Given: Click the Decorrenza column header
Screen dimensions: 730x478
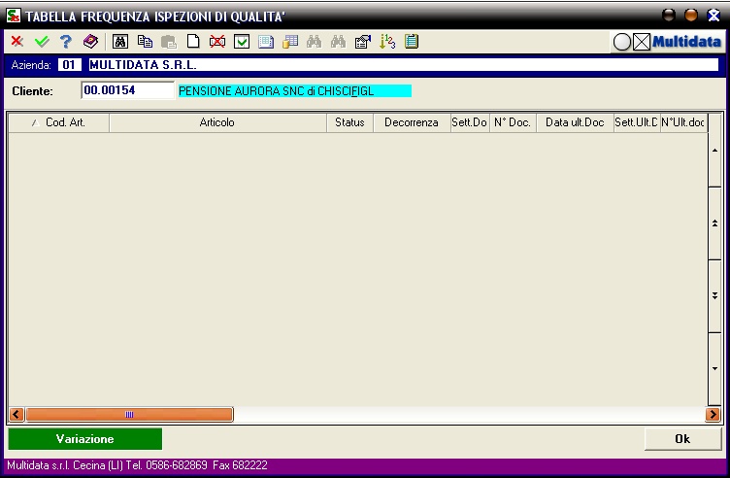Looking at the screenshot, I should [x=412, y=122].
